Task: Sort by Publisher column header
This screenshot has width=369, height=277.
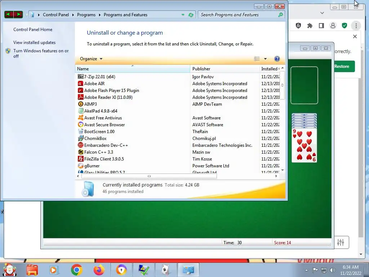Action: (x=224, y=69)
